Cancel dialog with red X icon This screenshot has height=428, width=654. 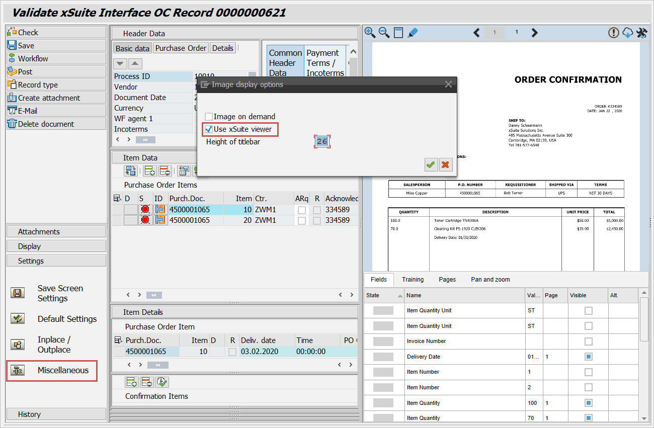pyautogui.click(x=445, y=164)
